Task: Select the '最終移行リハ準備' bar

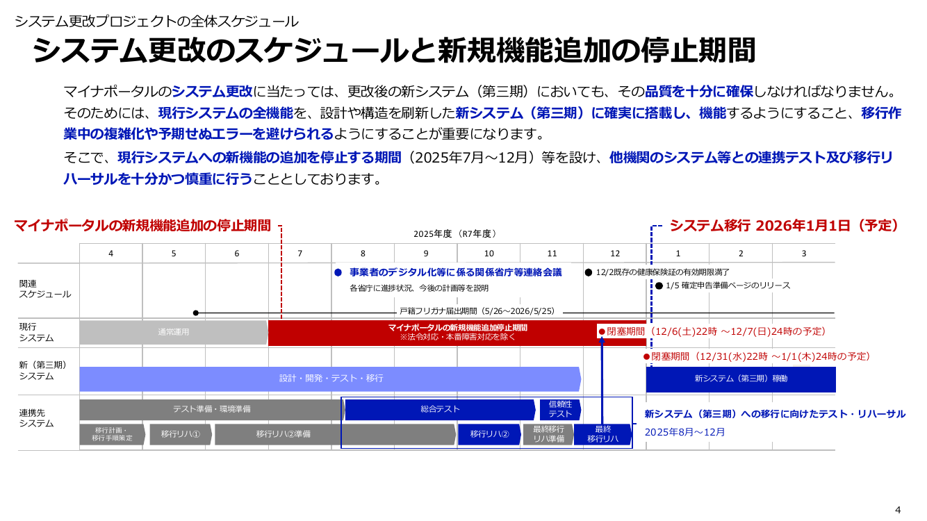Action: click(x=548, y=434)
